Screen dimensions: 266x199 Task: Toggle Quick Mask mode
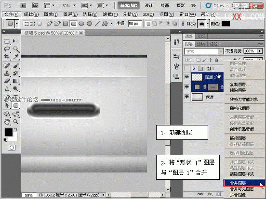[12, 148]
